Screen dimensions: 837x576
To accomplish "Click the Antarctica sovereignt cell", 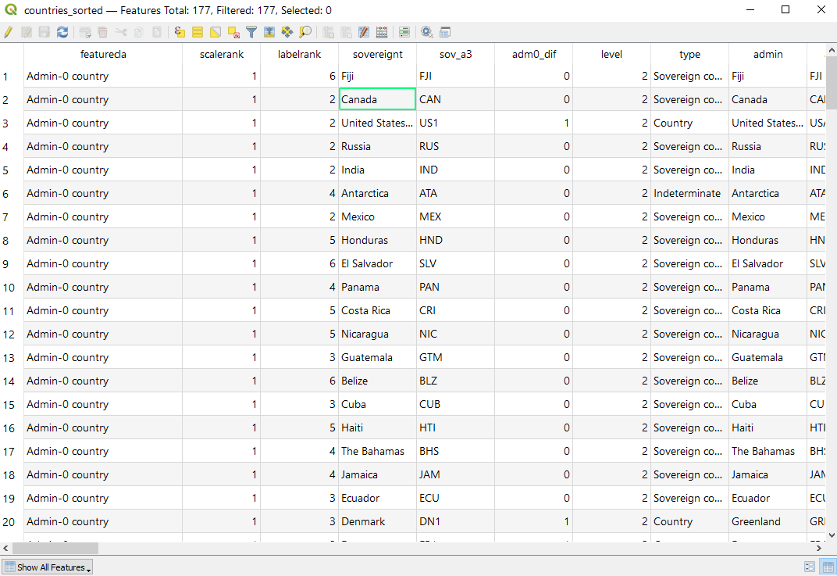I will 377,193.
